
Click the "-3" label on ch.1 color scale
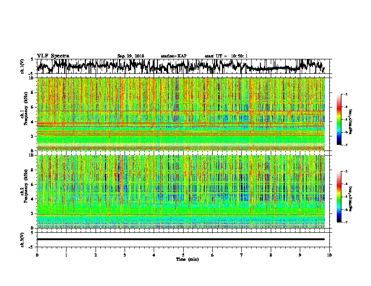(x=345, y=94)
